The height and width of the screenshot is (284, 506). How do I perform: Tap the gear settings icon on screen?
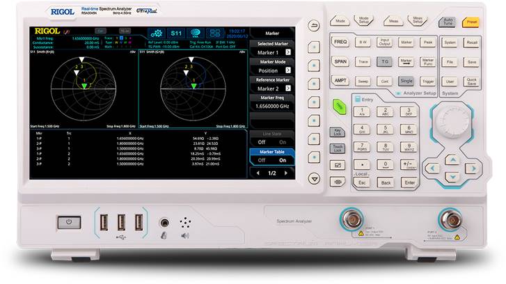157,33
